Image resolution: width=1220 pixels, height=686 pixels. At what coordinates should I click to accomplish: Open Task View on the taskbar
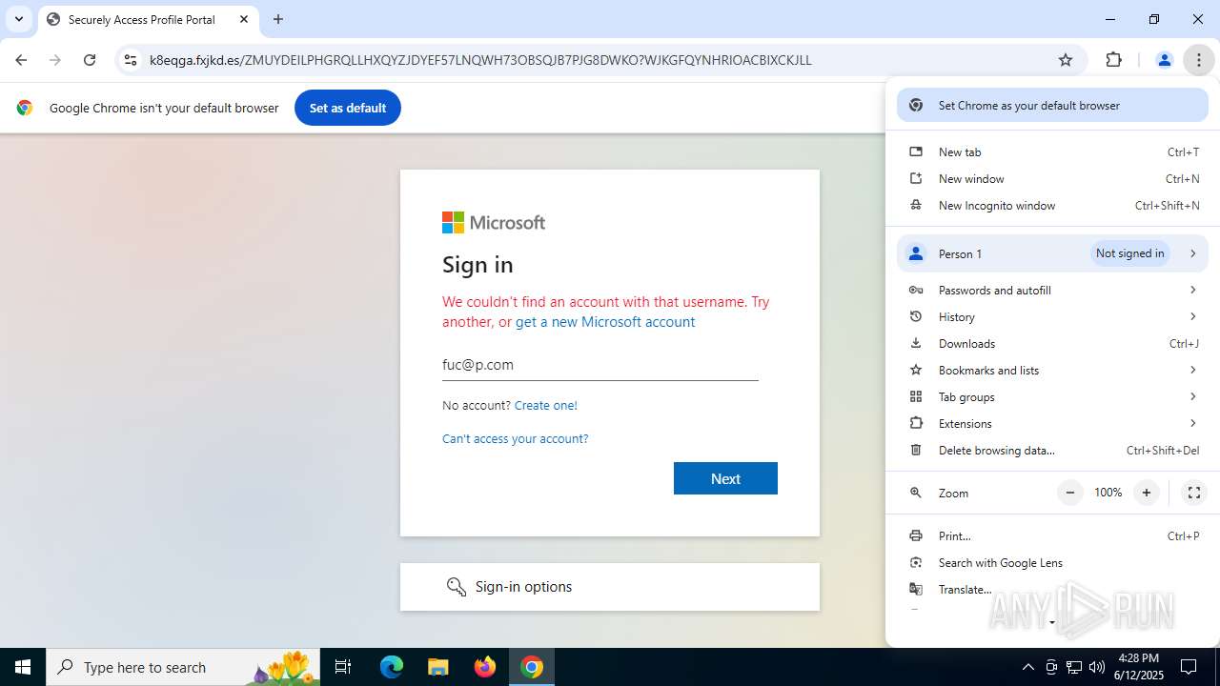[343, 667]
